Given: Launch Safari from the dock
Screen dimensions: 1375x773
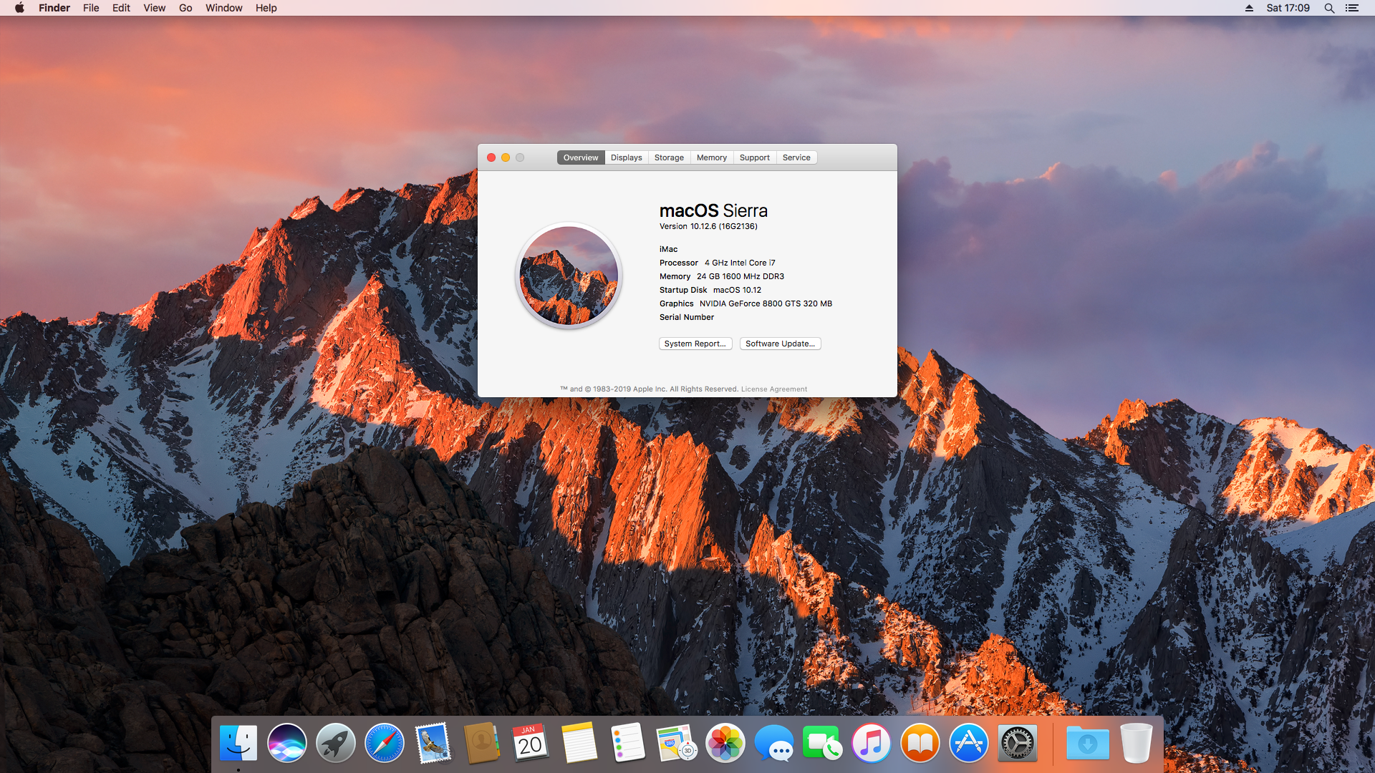Looking at the screenshot, I should coord(385,744).
